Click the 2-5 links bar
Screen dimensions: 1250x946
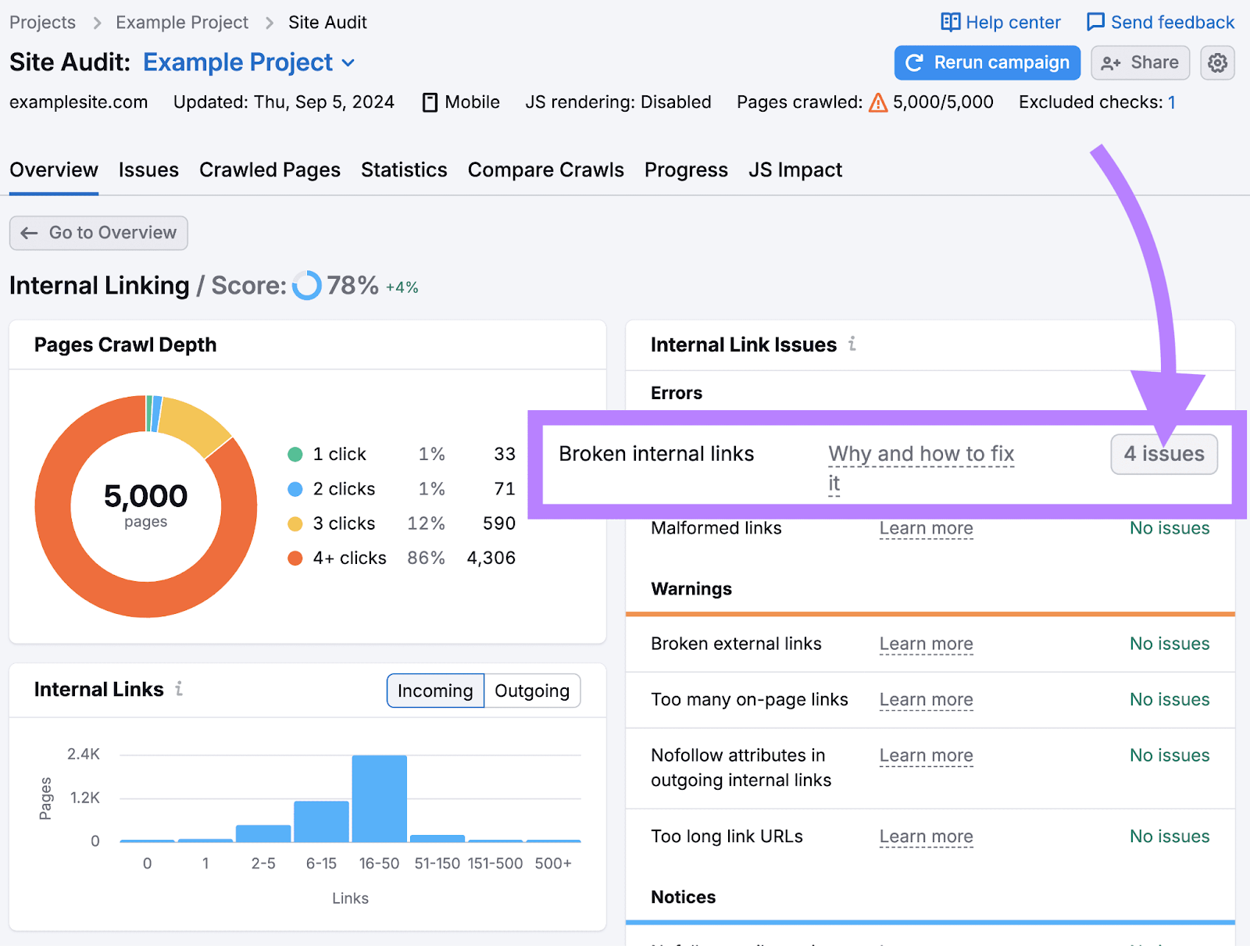tap(263, 834)
